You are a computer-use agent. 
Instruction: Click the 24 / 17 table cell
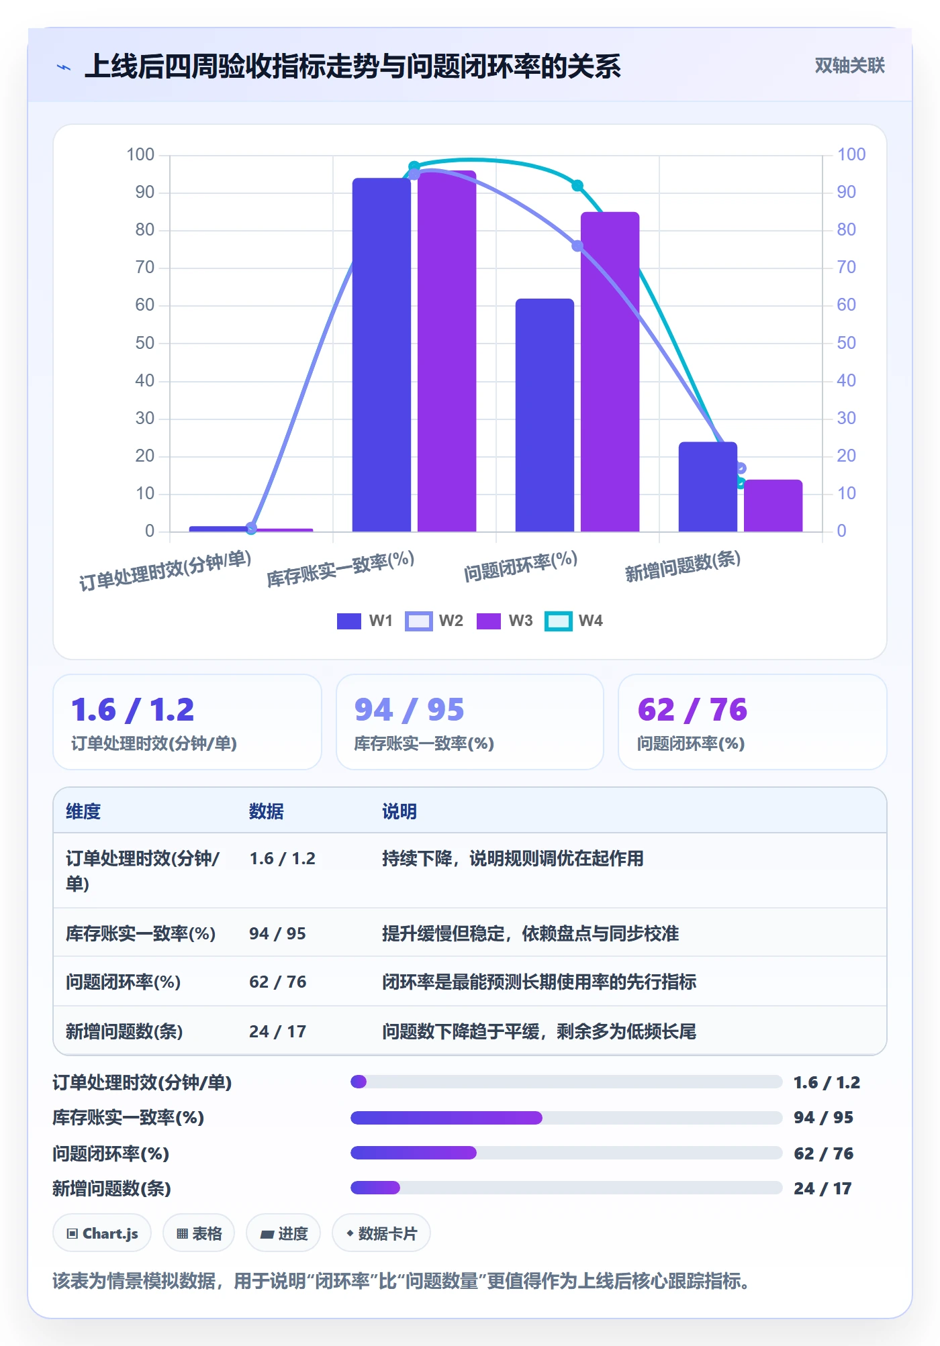pos(277,1031)
